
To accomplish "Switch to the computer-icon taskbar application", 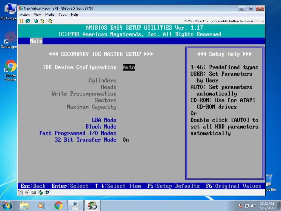I will 75,206.
